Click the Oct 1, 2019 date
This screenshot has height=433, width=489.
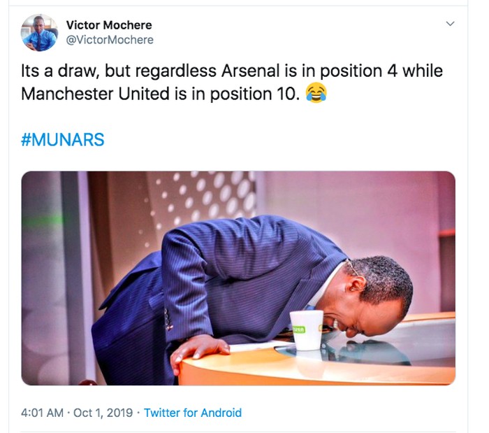point(105,413)
